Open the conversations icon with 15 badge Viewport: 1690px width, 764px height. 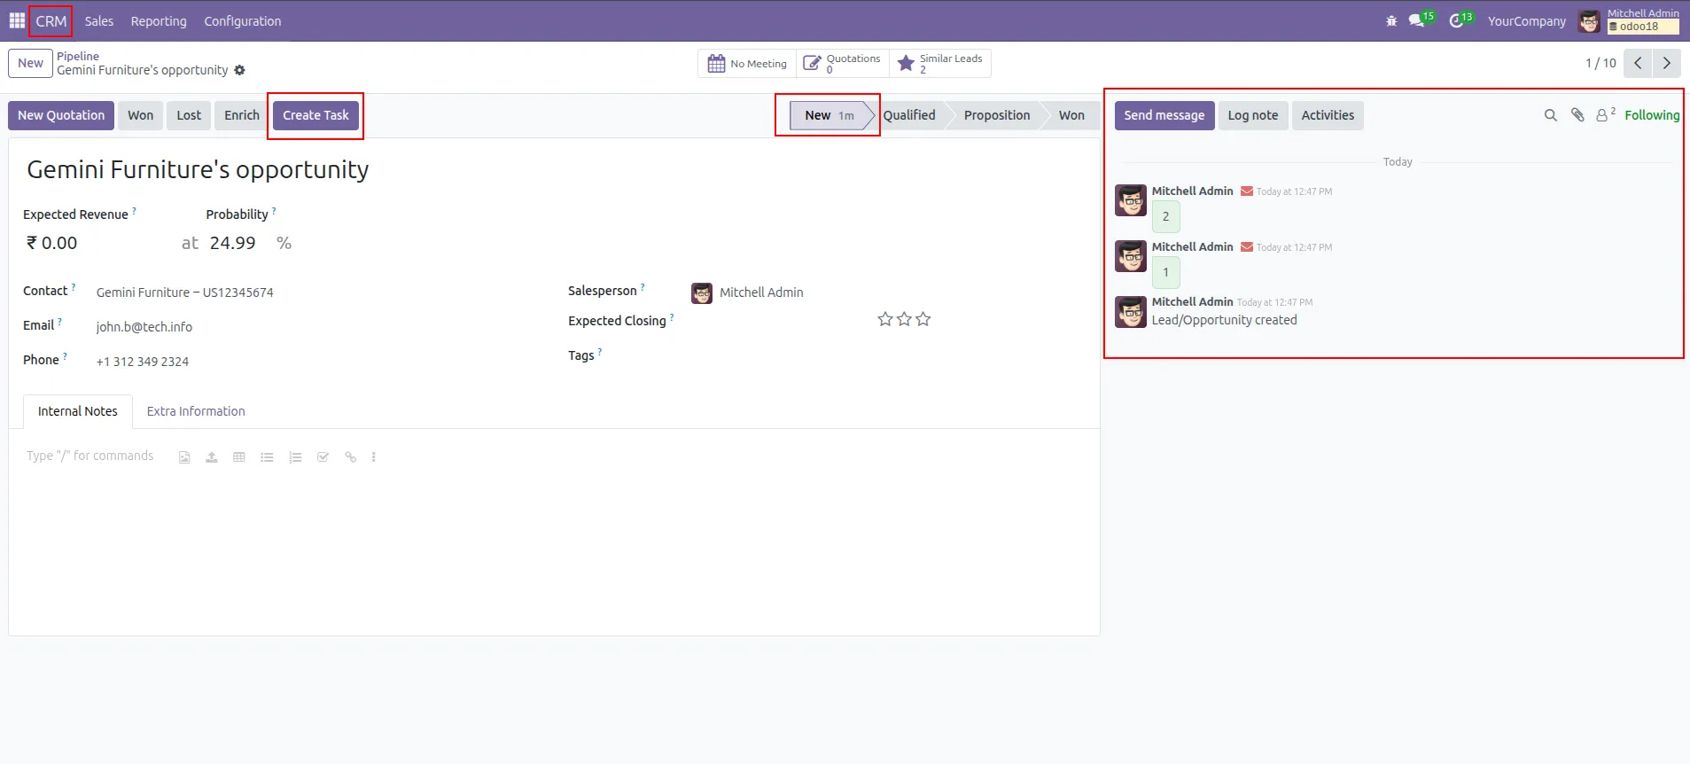point(1417,21)
